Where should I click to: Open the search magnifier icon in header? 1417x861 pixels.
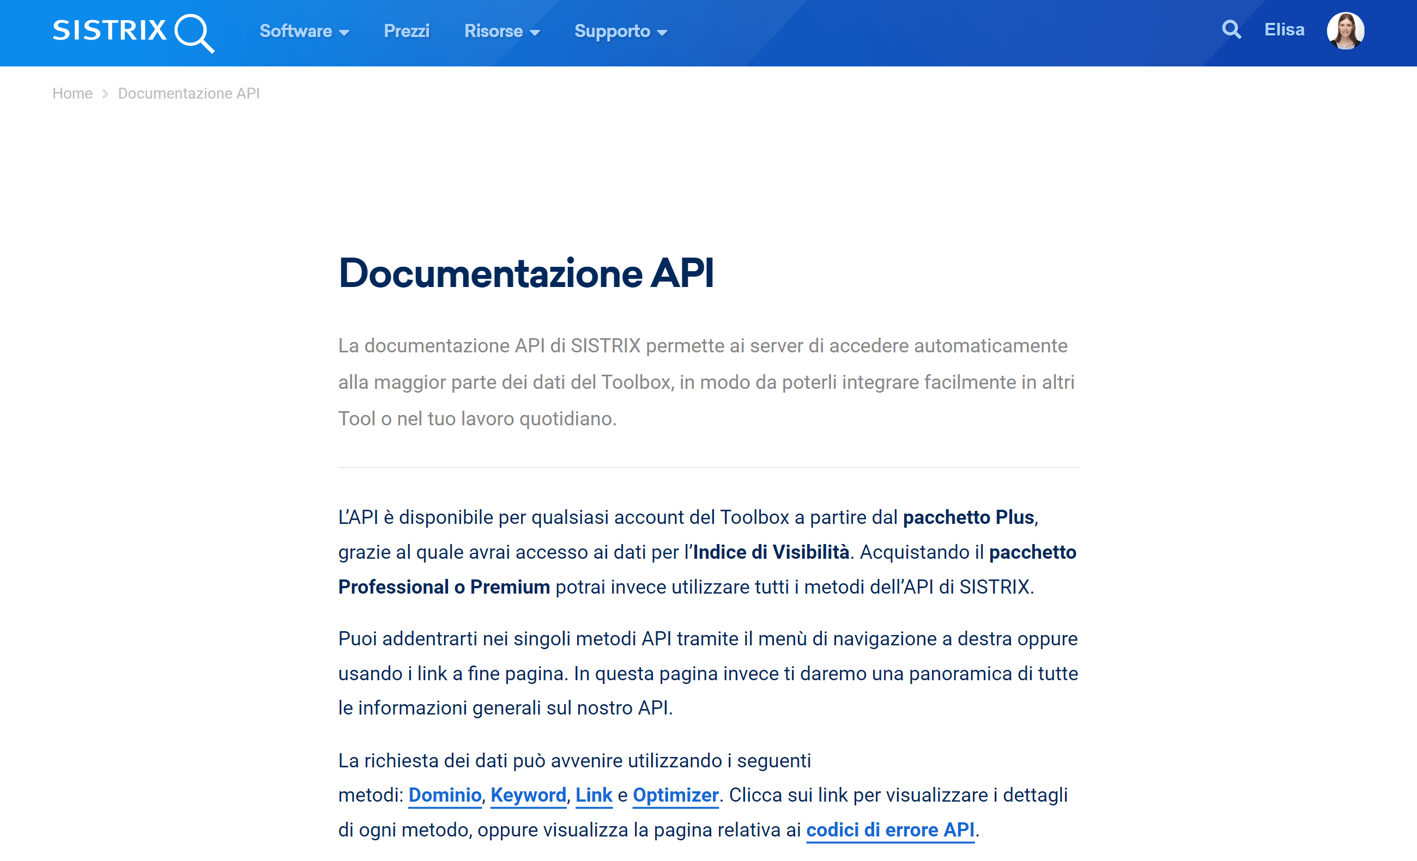pos(1231,29)
